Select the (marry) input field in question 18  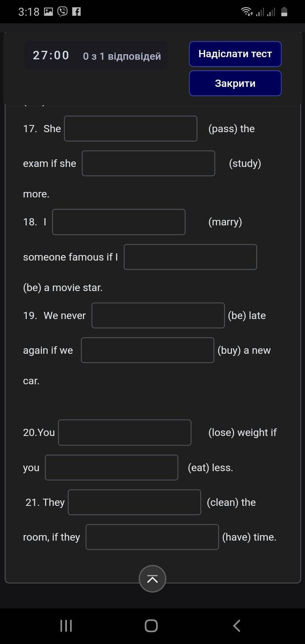coord(119,222)
